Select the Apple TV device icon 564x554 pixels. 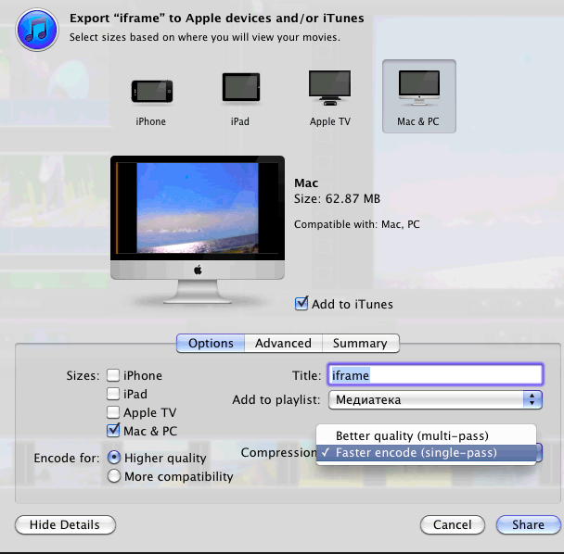329,88
